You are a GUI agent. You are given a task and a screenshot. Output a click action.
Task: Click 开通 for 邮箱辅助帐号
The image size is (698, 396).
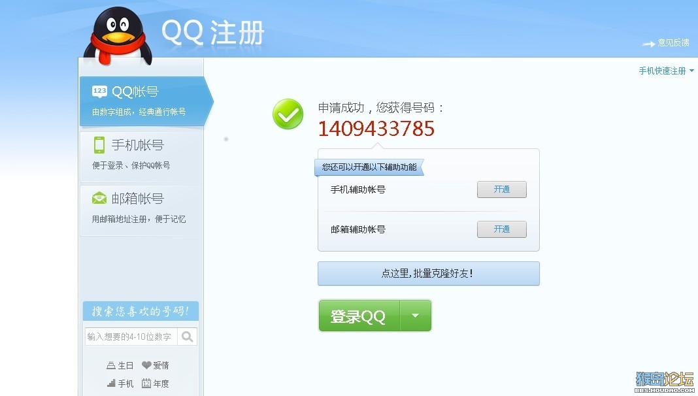pyautogui.click(x=502, y=229)
